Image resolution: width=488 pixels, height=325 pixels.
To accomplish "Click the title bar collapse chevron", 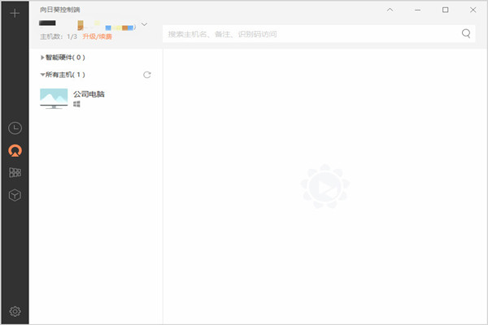I will pos(390,10).
